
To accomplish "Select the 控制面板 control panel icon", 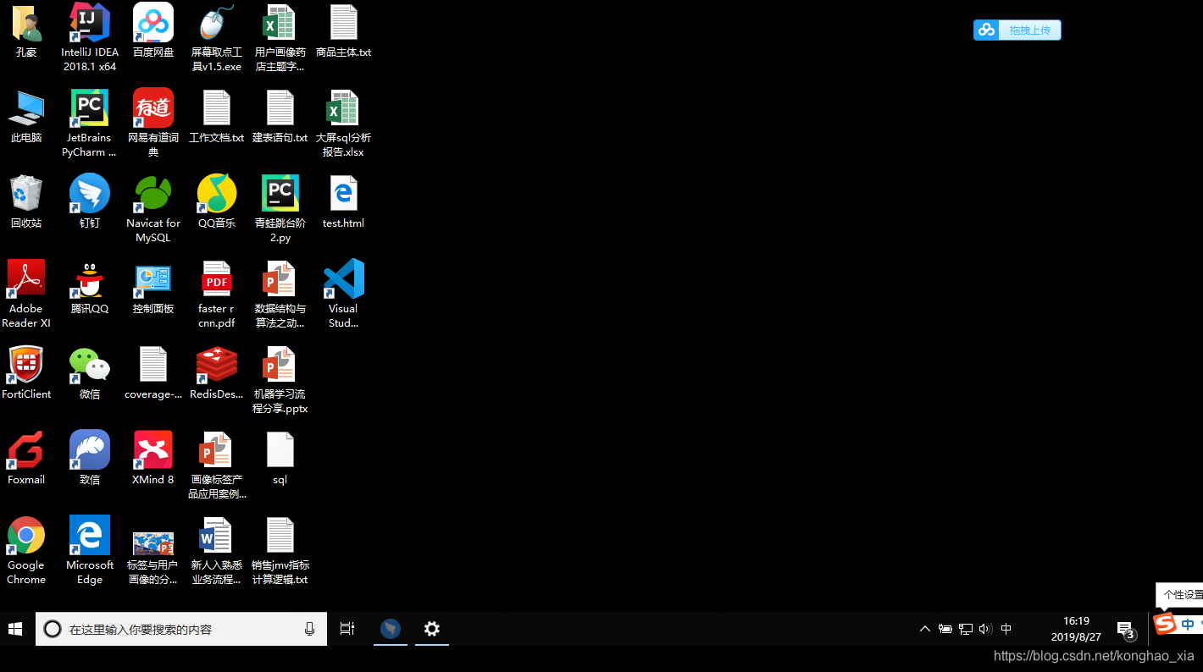I will point(153,288).
